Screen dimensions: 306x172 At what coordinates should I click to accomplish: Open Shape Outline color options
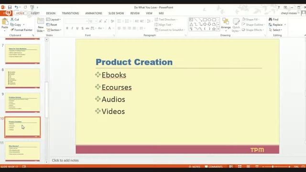tap(253, 25)
